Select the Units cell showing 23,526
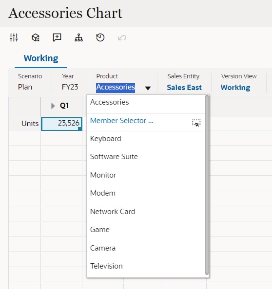 (x=61, y=124)
